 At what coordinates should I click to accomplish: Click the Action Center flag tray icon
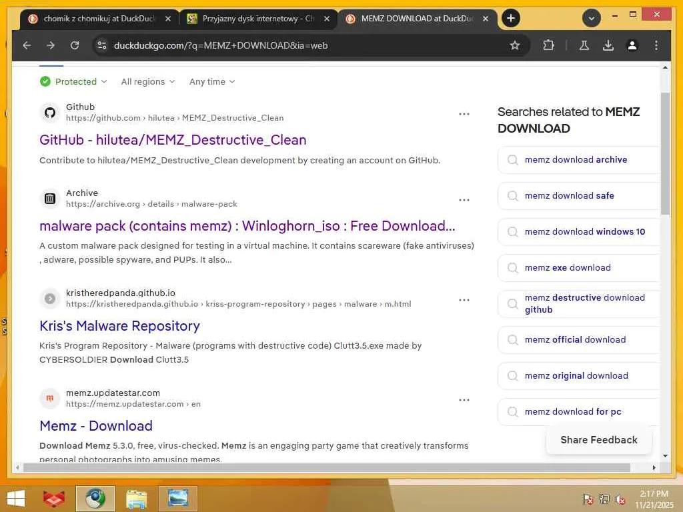(x=588, y=499)
